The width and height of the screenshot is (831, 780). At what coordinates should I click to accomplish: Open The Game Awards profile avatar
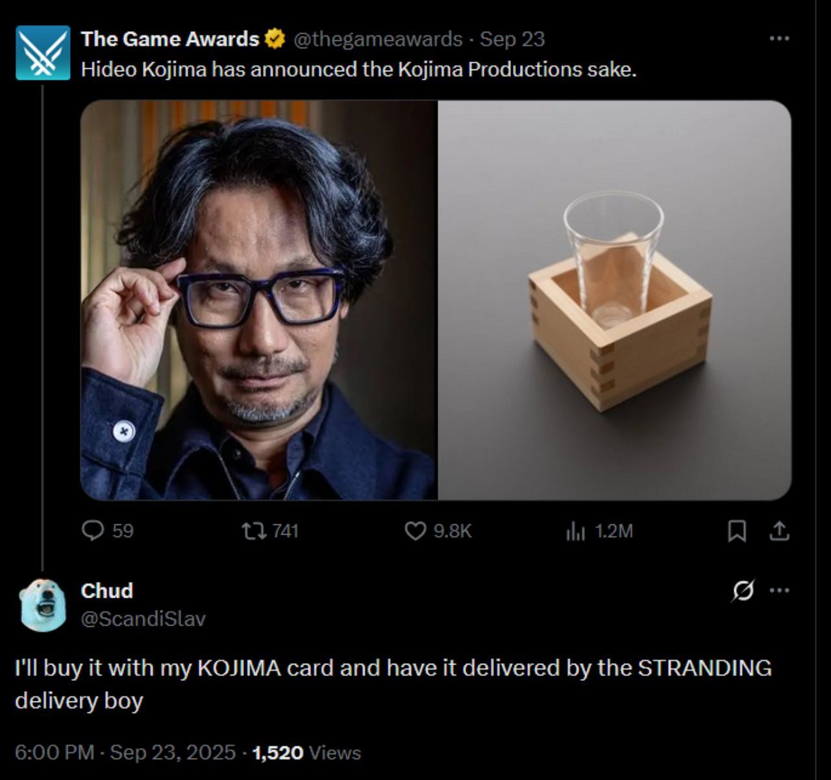tap(43, 53)
